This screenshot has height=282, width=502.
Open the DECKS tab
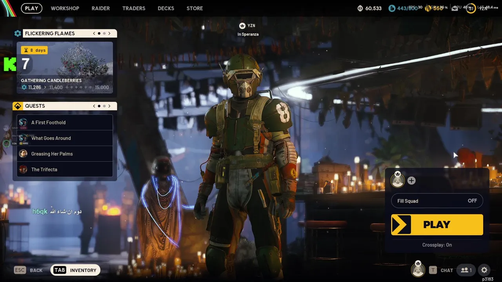(x=166, y=8)
